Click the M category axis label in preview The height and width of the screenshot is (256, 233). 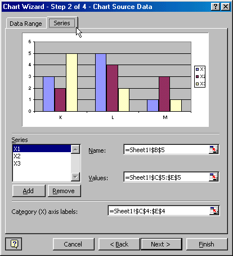point(165,117)
